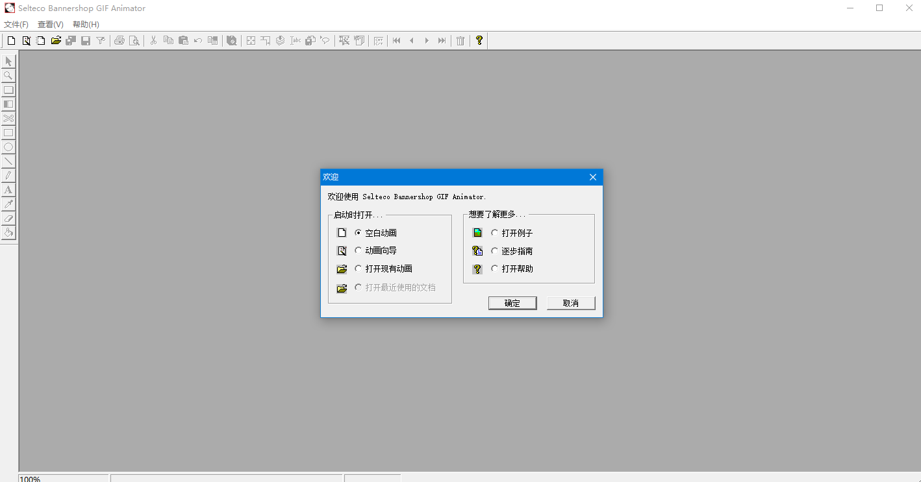Viewport: 921px width, 482px height.
Task: Select the magnifier zoom tool
Action: 8,76
